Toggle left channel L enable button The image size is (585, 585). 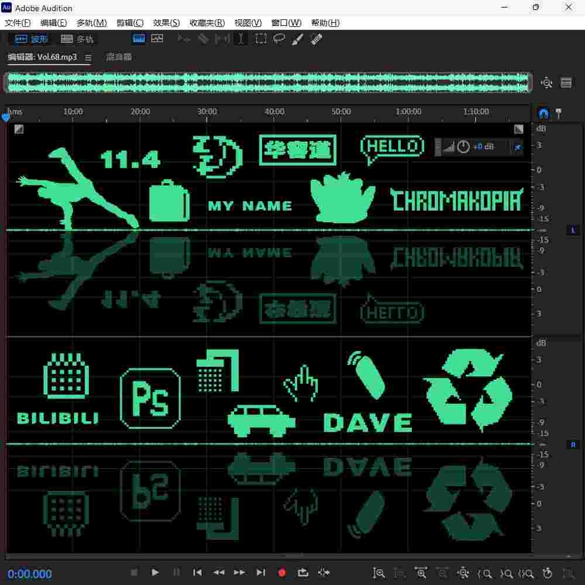(573, 230)
